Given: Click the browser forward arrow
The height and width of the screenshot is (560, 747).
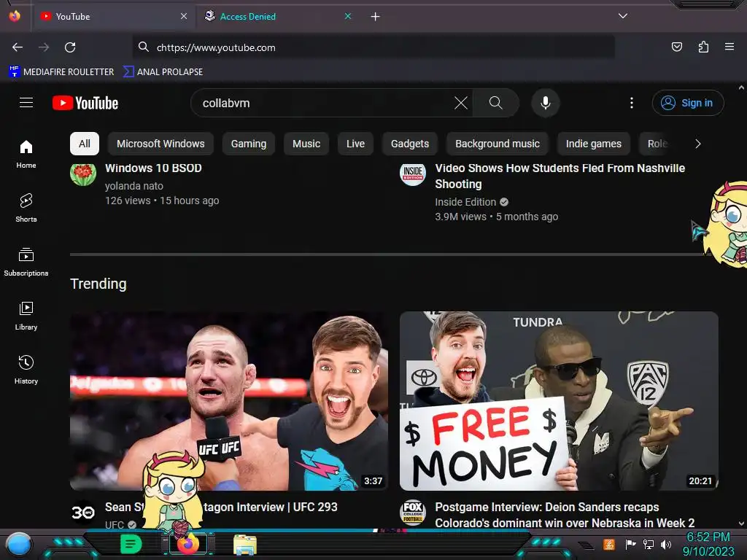Looking at the screenshot, I should pyautogui.click(x=44, y=47).
